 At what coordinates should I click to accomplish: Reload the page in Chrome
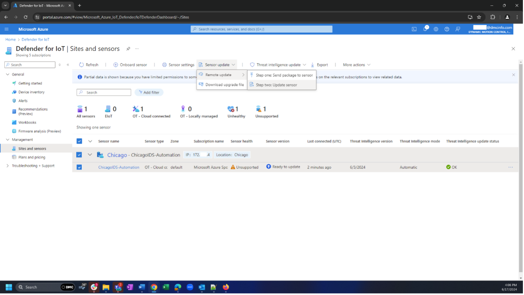tap(26, 17)
